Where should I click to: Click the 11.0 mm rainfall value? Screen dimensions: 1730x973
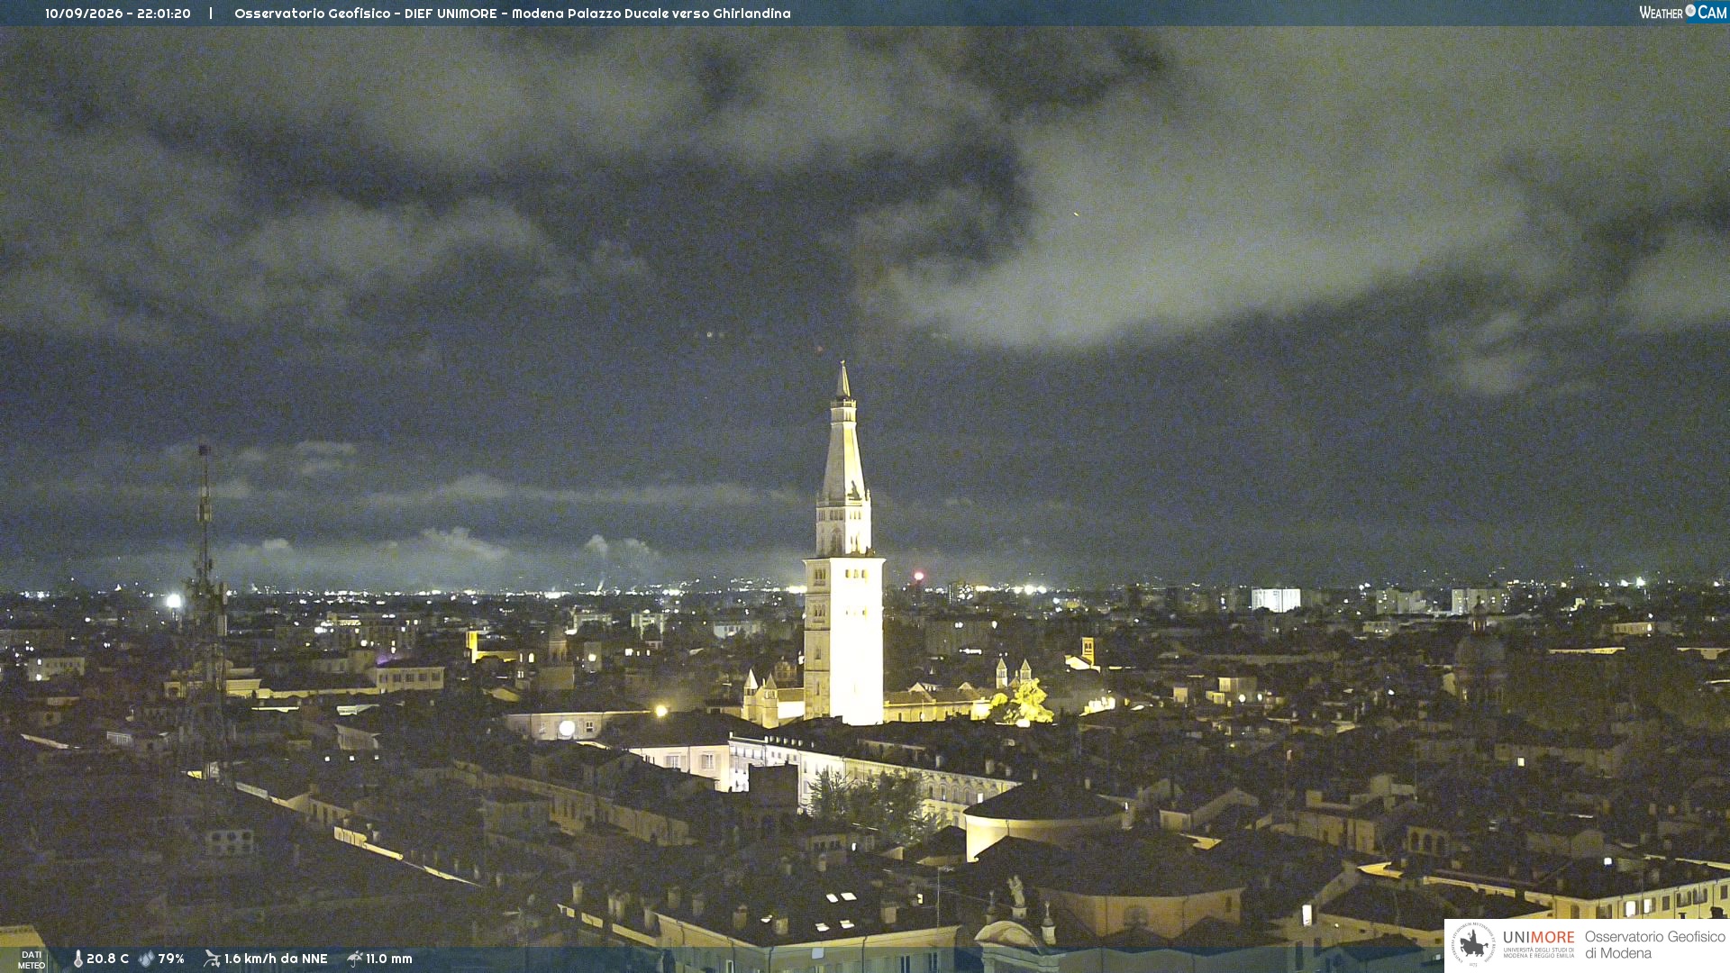coord(389,959)
